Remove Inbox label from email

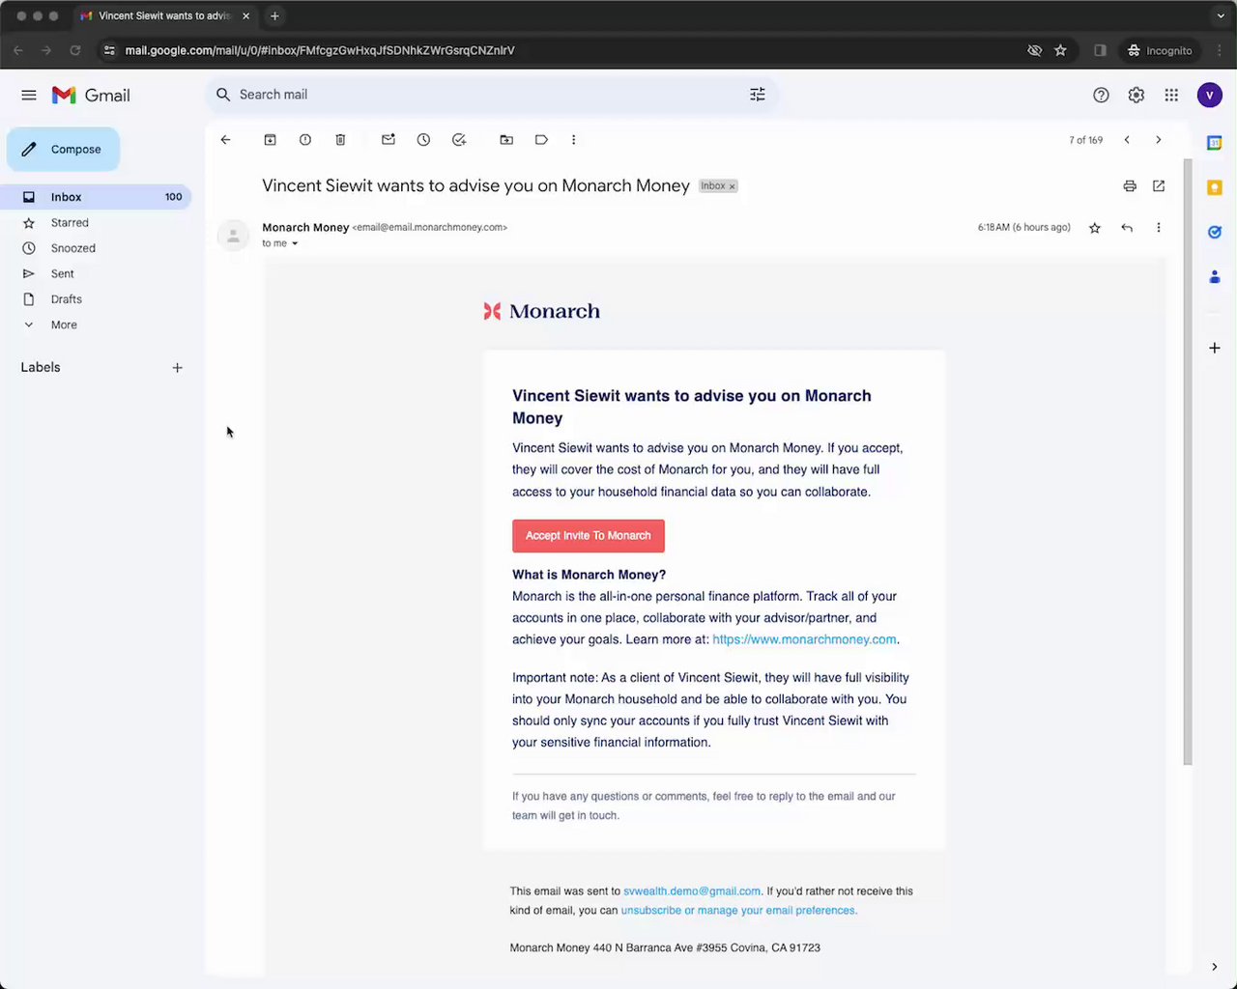tap(733, 186)
